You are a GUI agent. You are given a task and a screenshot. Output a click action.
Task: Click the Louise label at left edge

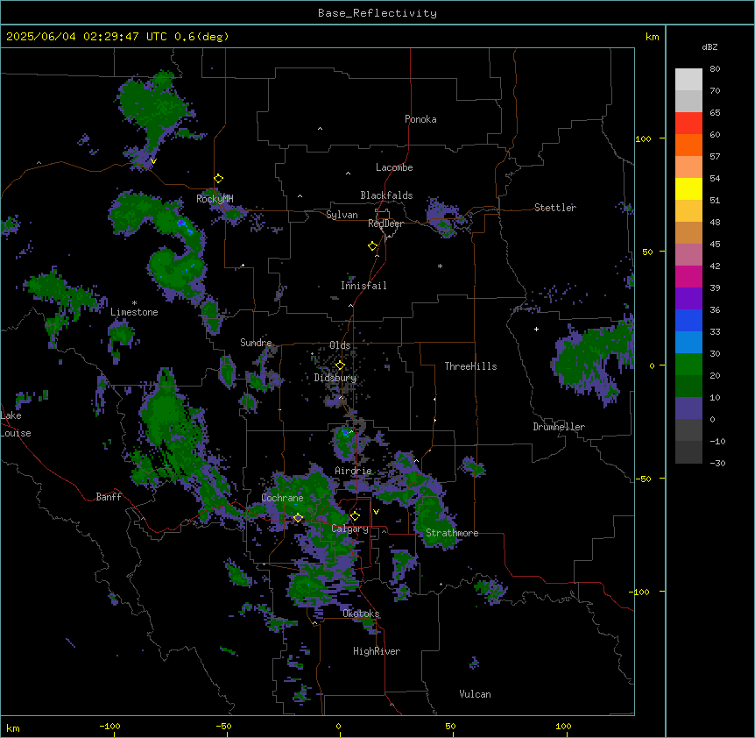15,433
